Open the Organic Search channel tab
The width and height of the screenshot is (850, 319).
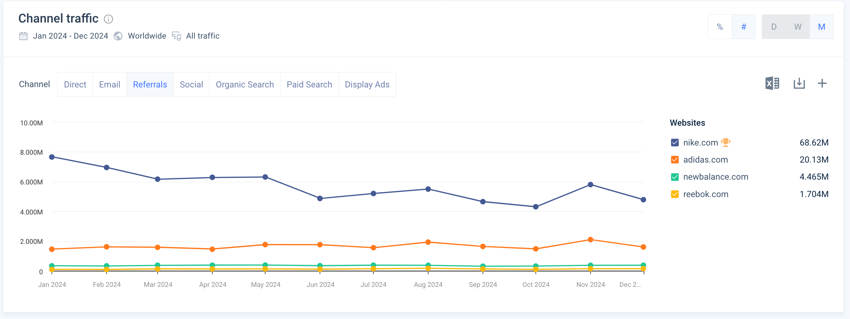coord(245,84)
